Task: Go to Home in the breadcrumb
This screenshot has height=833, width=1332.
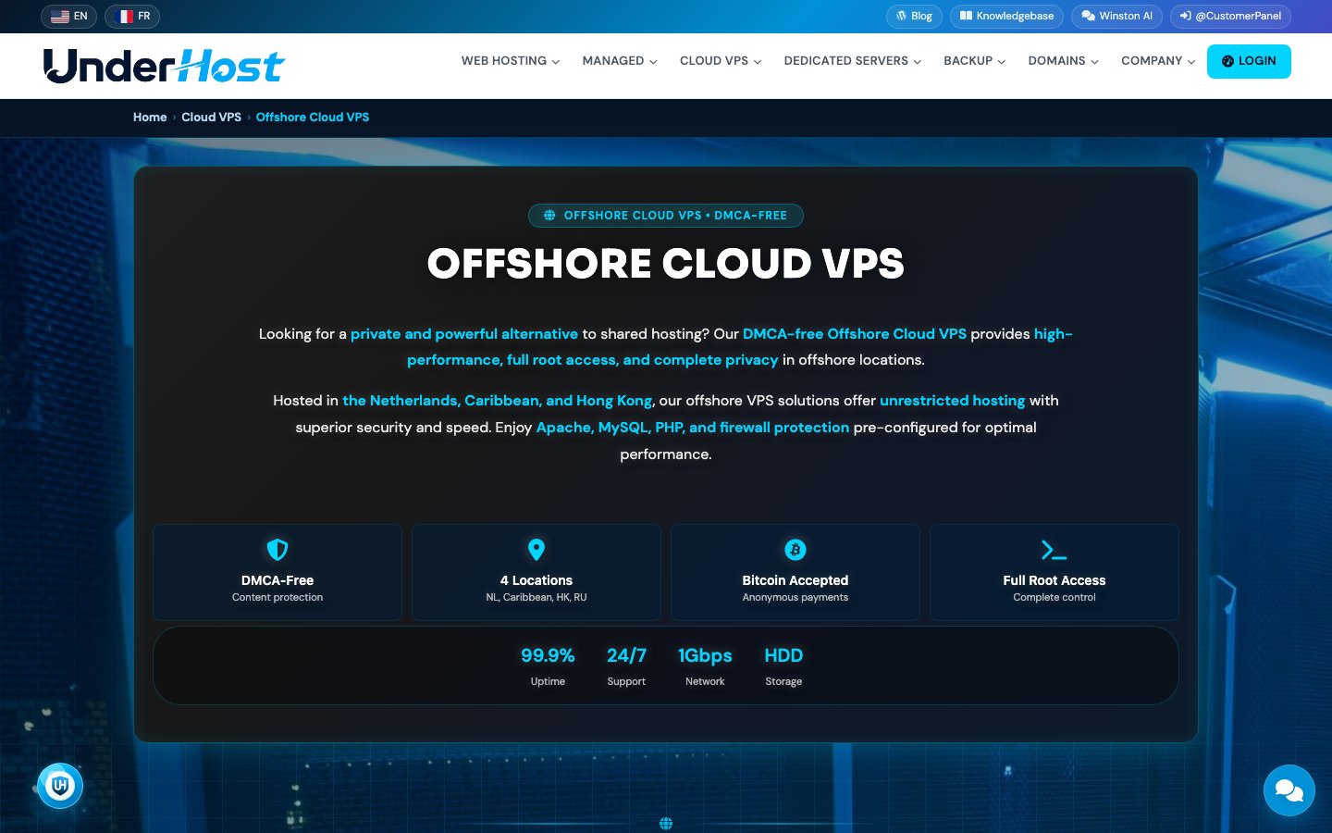Action: click(150, 118)
